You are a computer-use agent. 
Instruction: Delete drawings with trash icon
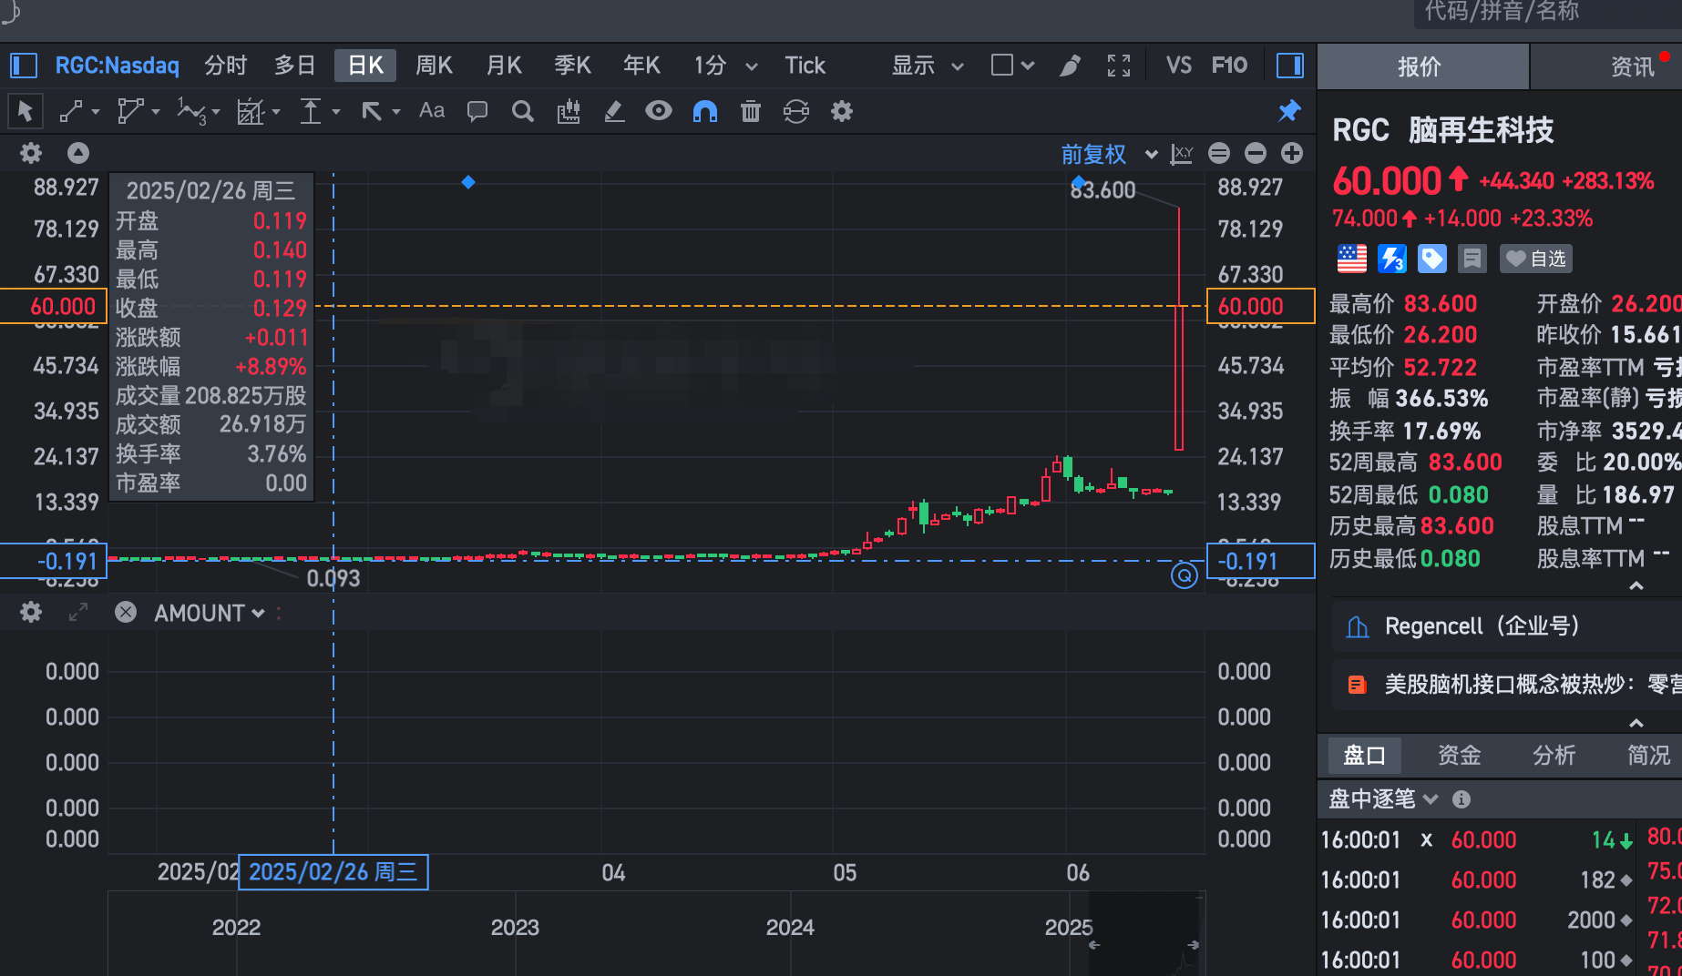(751, 111)
